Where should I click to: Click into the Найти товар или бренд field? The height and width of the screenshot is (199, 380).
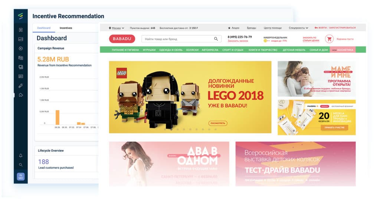click(179, 39)
